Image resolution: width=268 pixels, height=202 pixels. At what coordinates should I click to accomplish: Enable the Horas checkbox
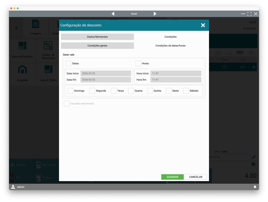pos(138,63)
